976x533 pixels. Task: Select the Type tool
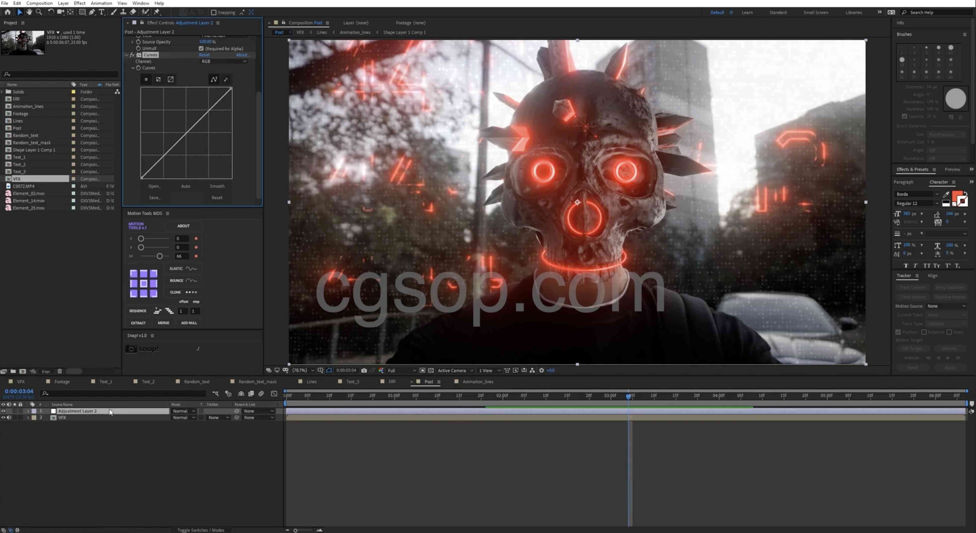coord(102,12)
